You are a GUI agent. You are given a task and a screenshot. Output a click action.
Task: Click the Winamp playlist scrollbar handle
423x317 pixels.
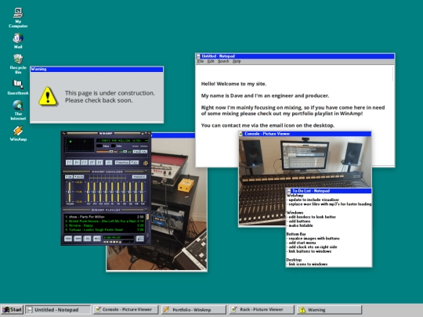tap(147, 217)
